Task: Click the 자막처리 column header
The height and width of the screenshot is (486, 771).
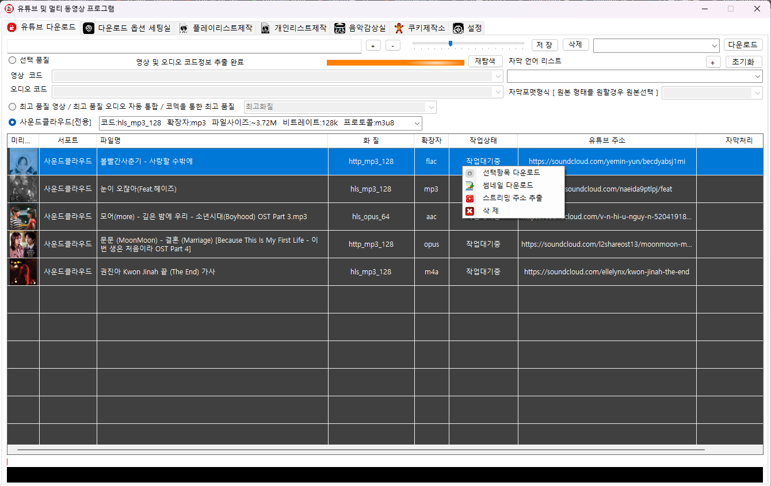Action: 730,141
